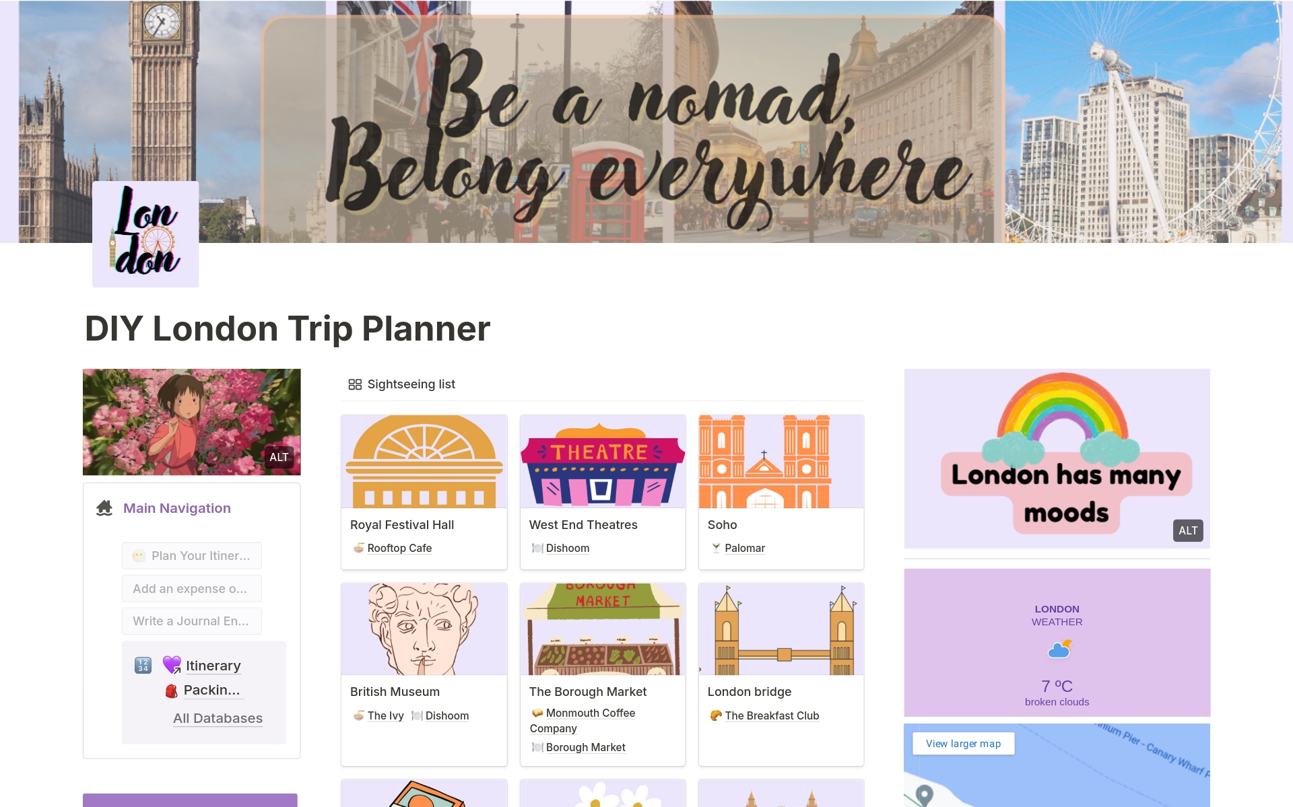The height and width of the screenshot is (807, 1293).
Task: Click the gallery icon next to Sightseeing list
Action: click(355, 384)
